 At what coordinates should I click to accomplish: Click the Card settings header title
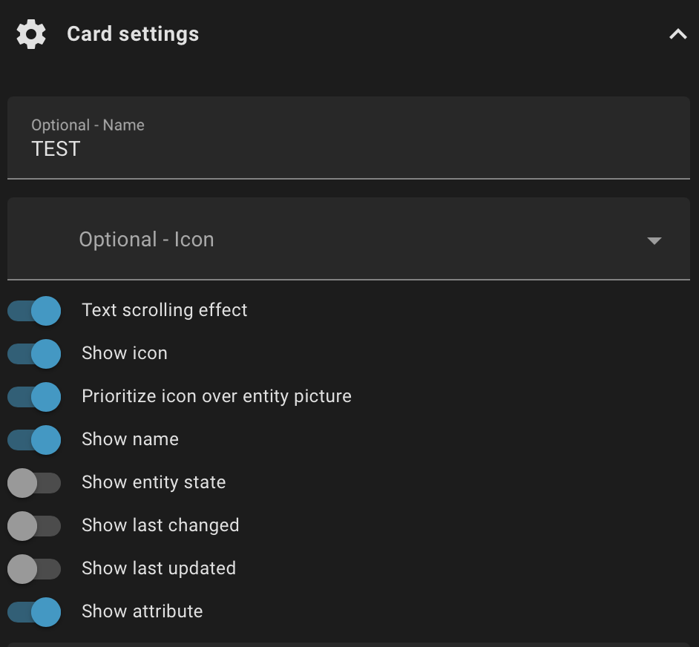pos(133,34)
